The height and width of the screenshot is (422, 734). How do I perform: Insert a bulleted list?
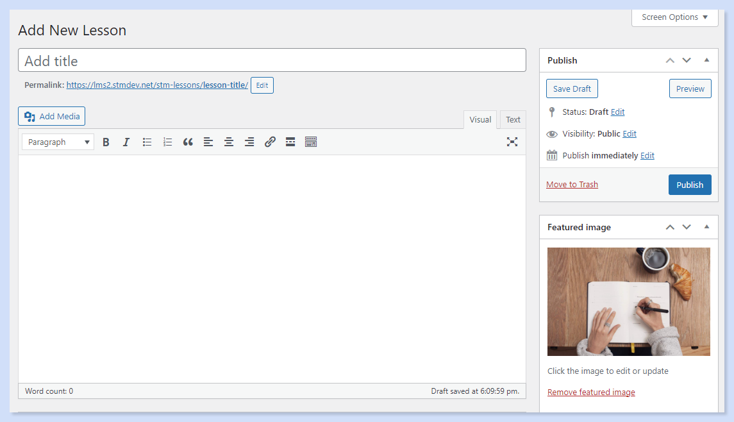tap(147, 142)
